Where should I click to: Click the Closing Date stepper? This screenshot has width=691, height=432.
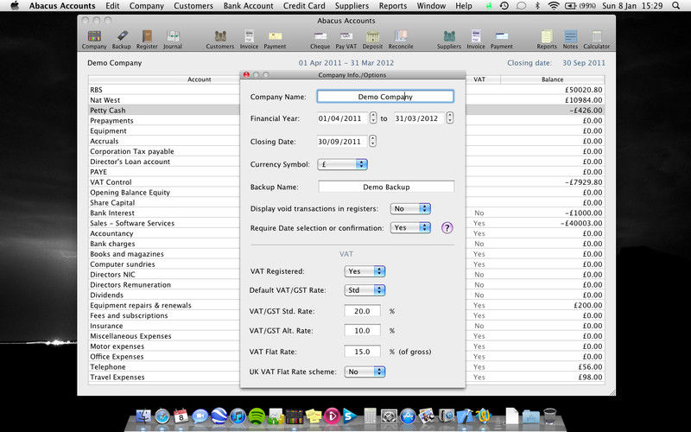point(373,141)
